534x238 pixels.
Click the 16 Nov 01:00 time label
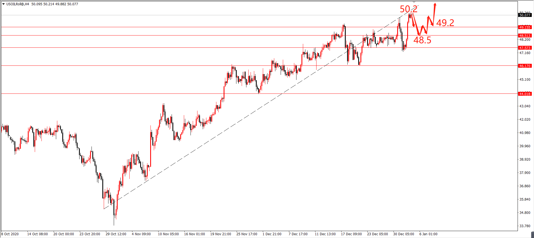(x=194, y=234)
